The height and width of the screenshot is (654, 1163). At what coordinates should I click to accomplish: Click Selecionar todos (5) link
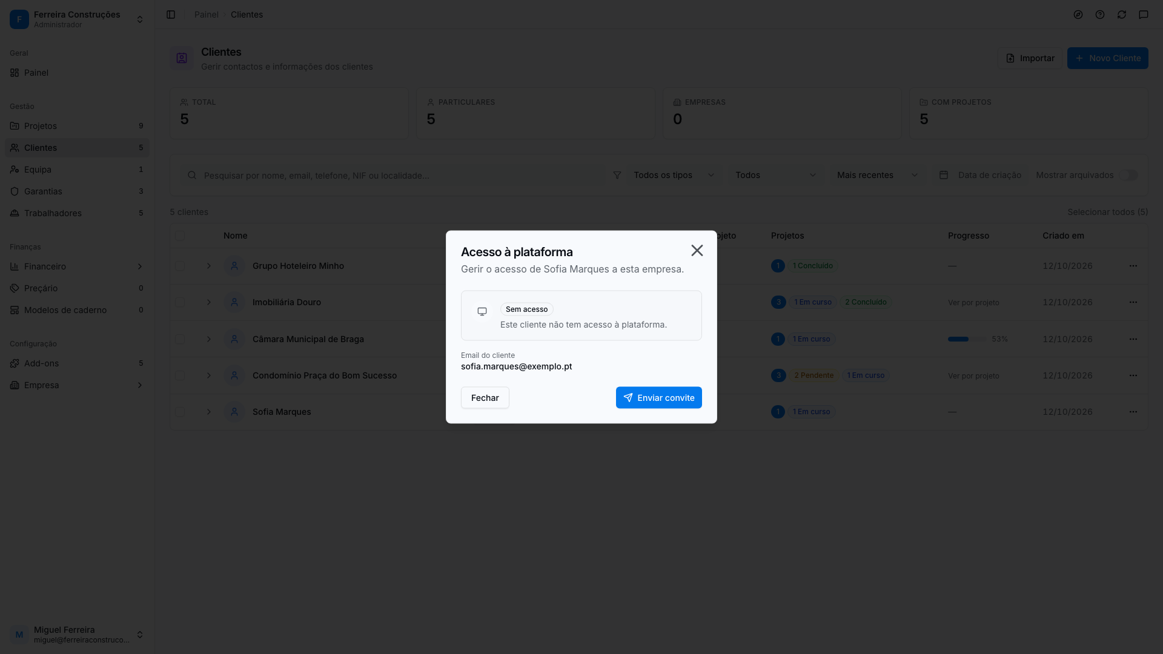click(x=1107, y=212)
